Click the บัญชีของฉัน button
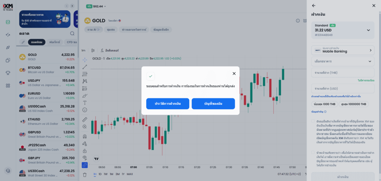 213,104
